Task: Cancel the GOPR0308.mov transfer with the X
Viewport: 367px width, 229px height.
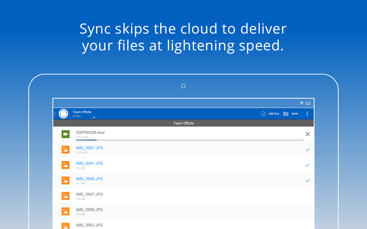Action: [x=307, y=134]
